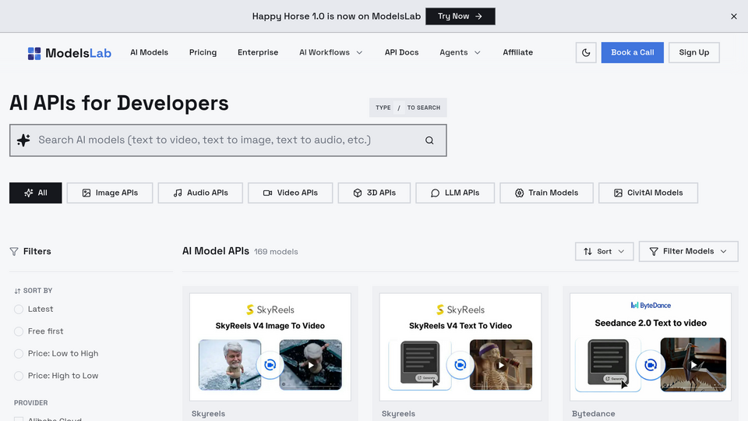Click the SkyReels V4 Text To Video title

pyautogui.click(x=460, y=326)
